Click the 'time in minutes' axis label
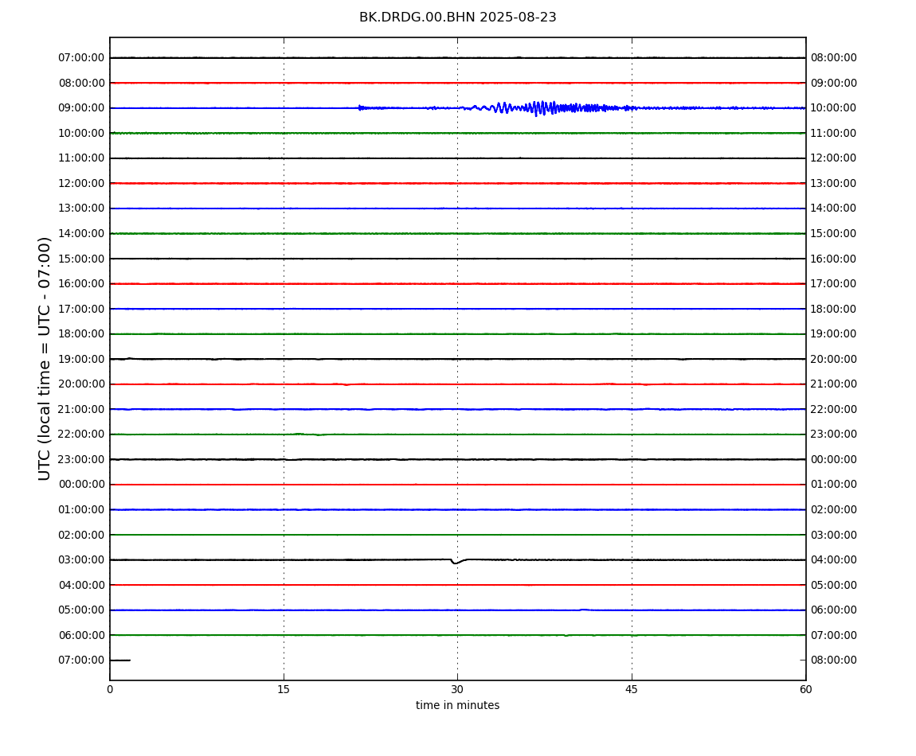The image size is (916, 756). point(457,705)
